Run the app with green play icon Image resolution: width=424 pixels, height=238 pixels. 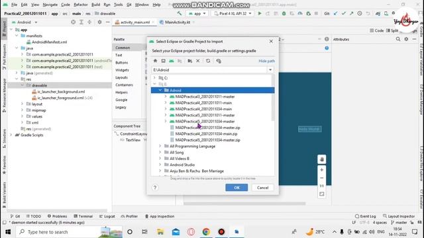tap(260, 13)
